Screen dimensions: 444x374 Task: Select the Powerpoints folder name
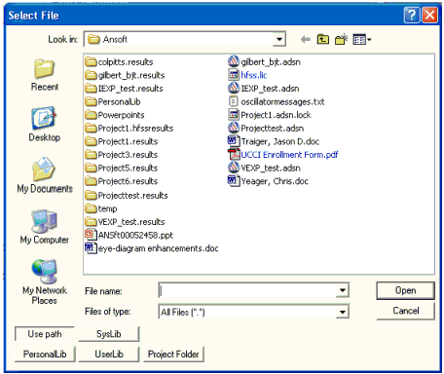[x=121, y=115]
